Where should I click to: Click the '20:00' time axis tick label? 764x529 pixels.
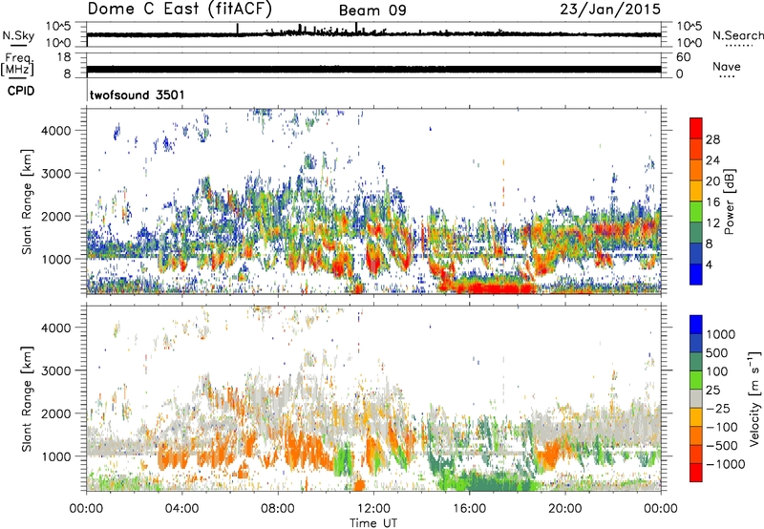point(565,509)
